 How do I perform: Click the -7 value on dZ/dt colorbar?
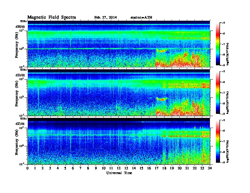(x=223, y=141)
